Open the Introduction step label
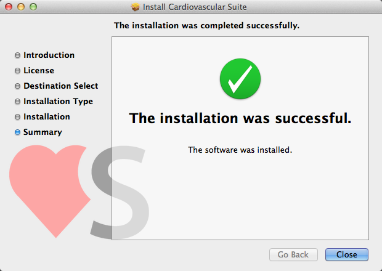Viewport: 382px width, 271px height. tap(49, 55)
